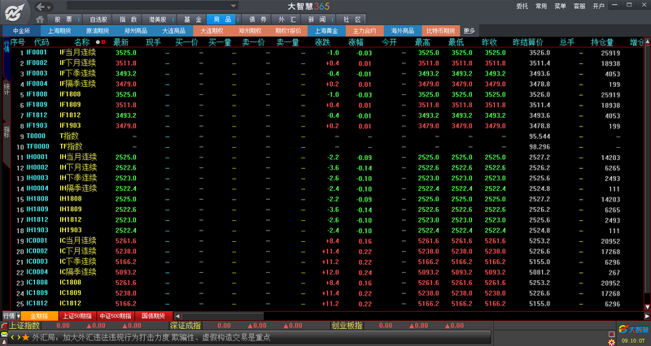This screenshot has height=346, width=651.
Task: Sort by the 最新 column header
Action: [x=120, y=42]
